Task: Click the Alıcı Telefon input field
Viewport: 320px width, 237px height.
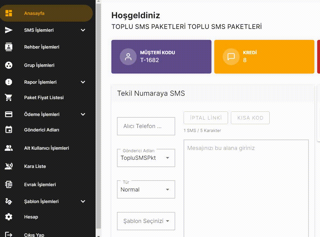Action: 146,126
